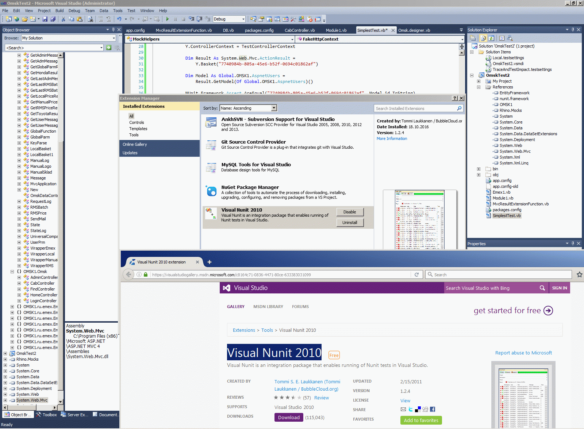The width and height of the screenshot is (584, 429).
Task: Click the Toolbox tab at the bottom
Action: [46, 415]
